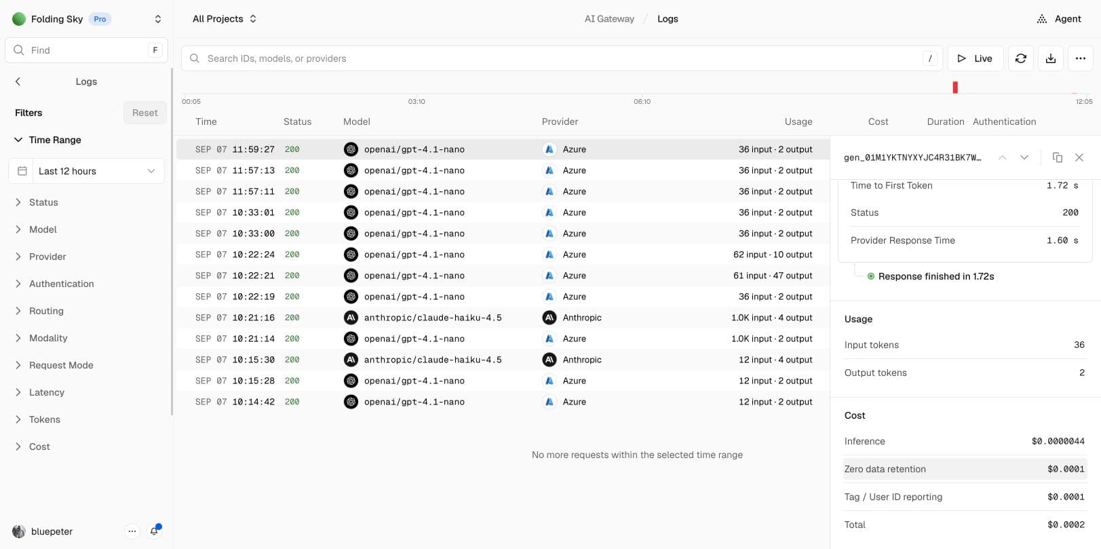Click the F shortcut badge in Find
The width and height of the screenshot is (1101, 549).
click(155, 50)
